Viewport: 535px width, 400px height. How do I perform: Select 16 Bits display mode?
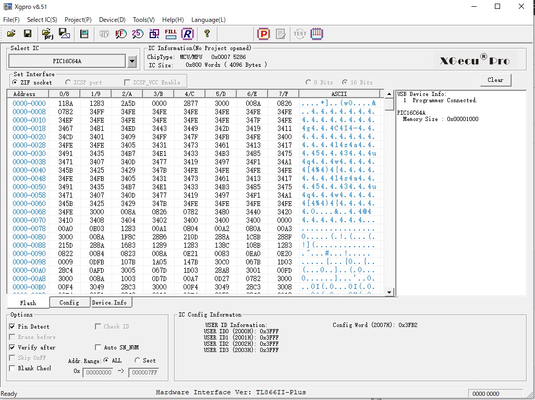click(357, 82)
